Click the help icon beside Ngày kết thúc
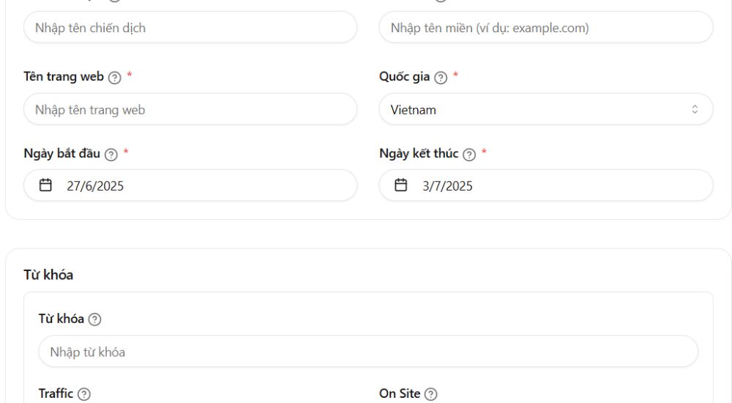The width and height of the screenshot is (732, 403). tap(469, 155)
